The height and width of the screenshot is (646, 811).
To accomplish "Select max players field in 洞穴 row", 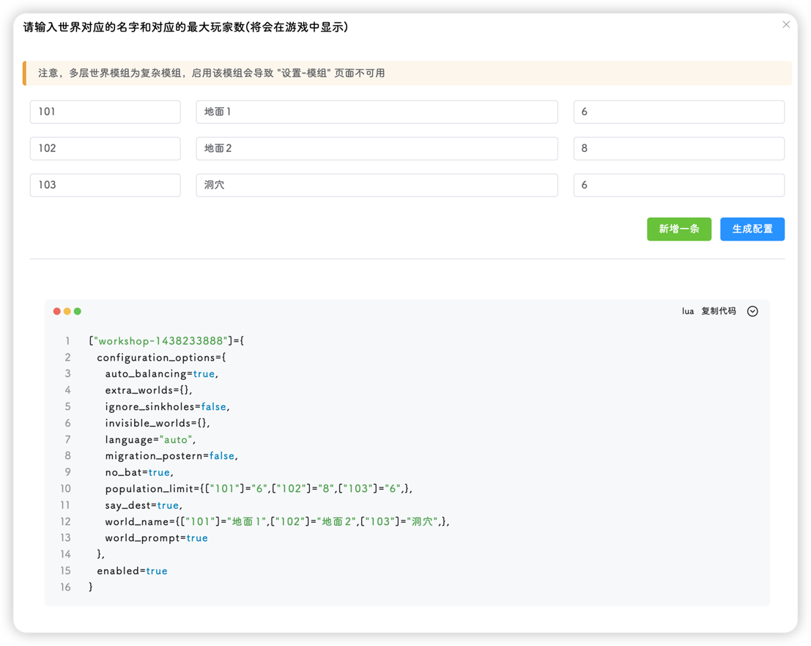I will (x=678, y=186).
